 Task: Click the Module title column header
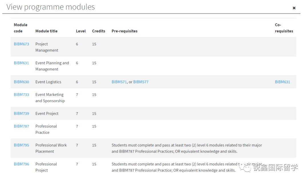click(46, 31)
